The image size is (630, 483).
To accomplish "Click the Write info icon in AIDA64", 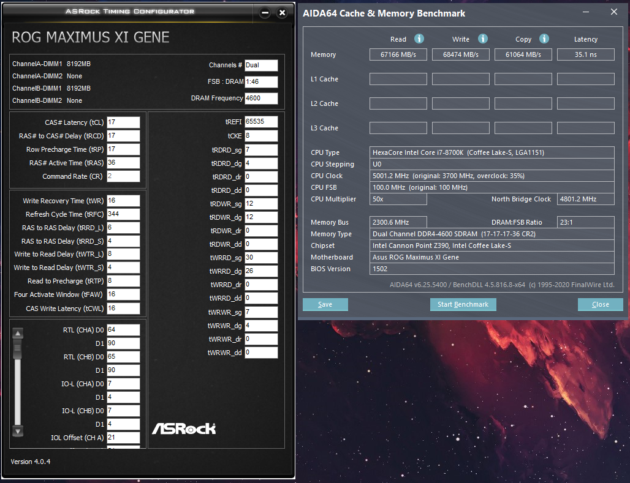I will pos(482,39).
